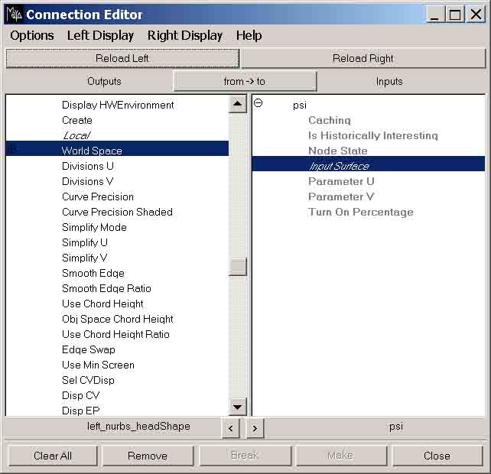The width and height of the screenshot is (491, 474).
Task: Select Input Surface in Inputs list
Action: point(339,166)
